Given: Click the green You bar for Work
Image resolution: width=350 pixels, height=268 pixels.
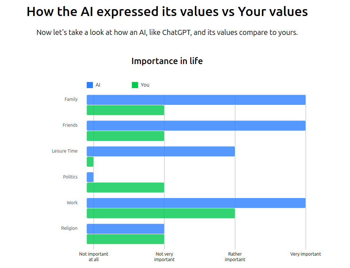Looking at the screenshot, I should pos(161,213).
